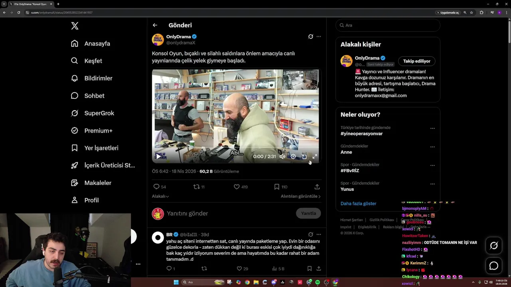Open the Windows Start menu
Viewport: 511px width, 287px height.
coord(176,282)
